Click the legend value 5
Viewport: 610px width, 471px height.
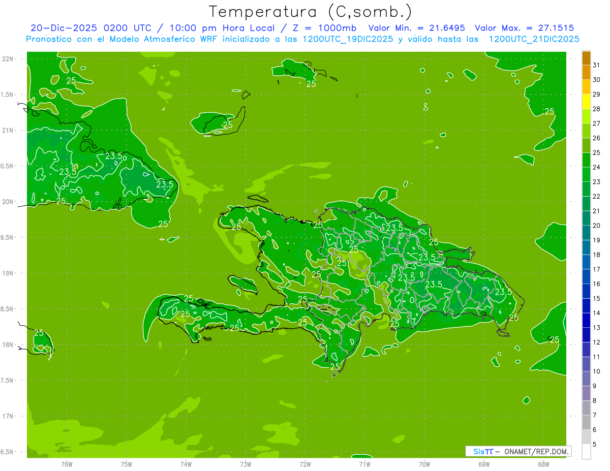point(594,445)
